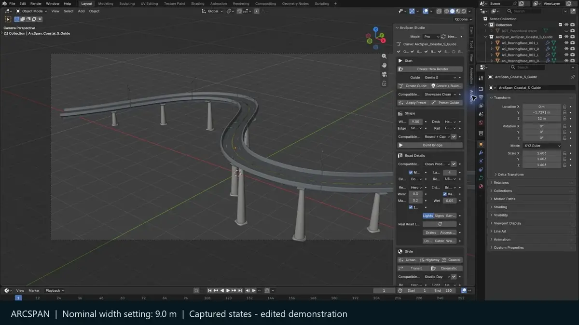This screenshot has width=579, height=325.
Task: Adjust the Wear 0.3 slider field
Action: 415,194
